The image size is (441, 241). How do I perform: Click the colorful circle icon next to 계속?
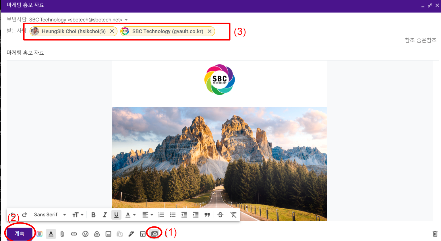[x=39, y=234]
